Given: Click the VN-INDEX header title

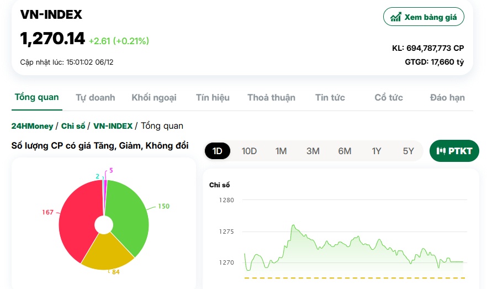Looking at the screenshot, I should [51, 14].
